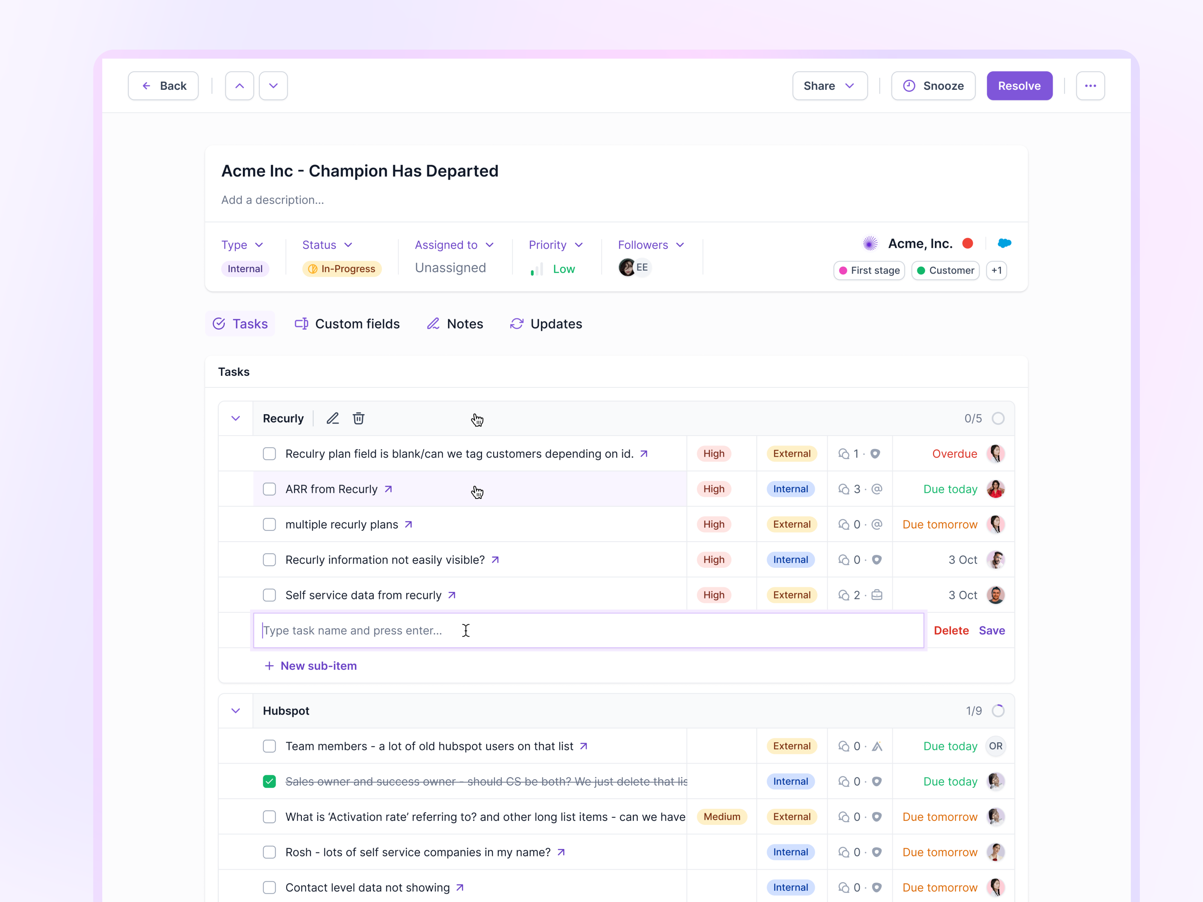Click the @ mention icon on multiple recurly plans

877,524
